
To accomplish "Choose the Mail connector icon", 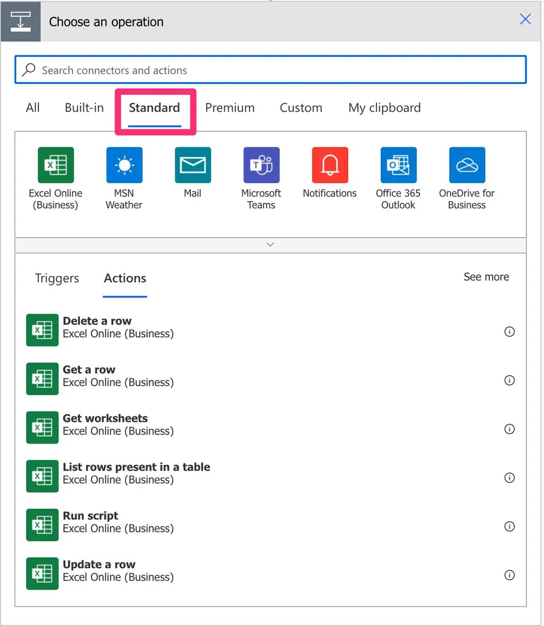I will click(193, 165).
